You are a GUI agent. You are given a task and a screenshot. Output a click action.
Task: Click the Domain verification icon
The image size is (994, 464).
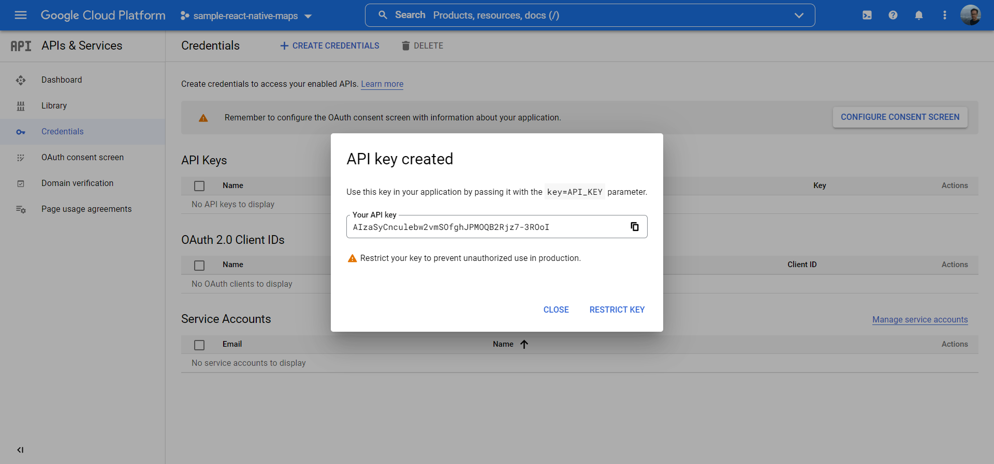(x=21, y=183)
